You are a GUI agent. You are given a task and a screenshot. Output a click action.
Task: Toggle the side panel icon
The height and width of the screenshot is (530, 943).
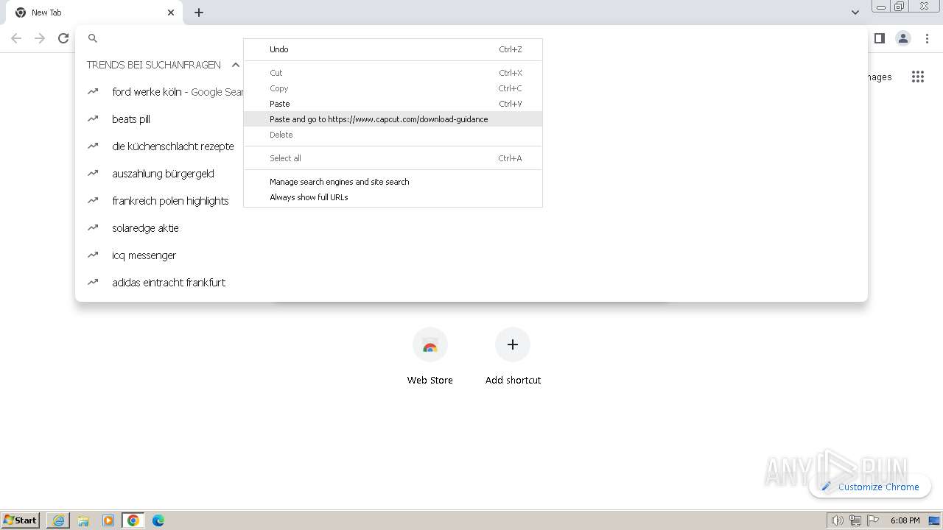coord(879,38)
